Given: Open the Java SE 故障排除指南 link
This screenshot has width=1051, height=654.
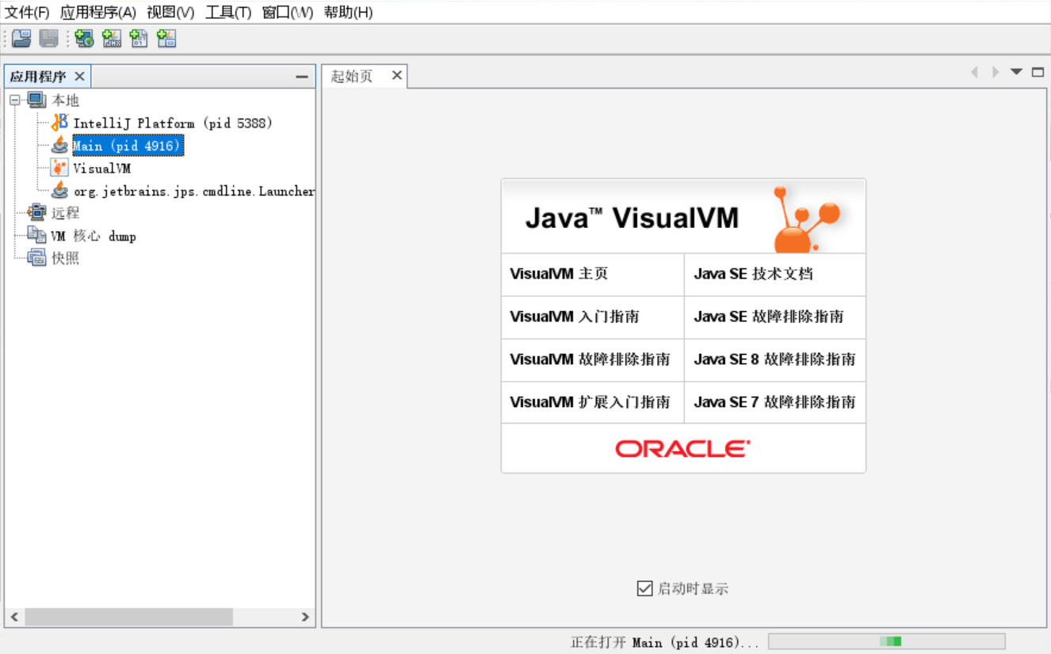Looking at the screenshot, I should point(769,317).
